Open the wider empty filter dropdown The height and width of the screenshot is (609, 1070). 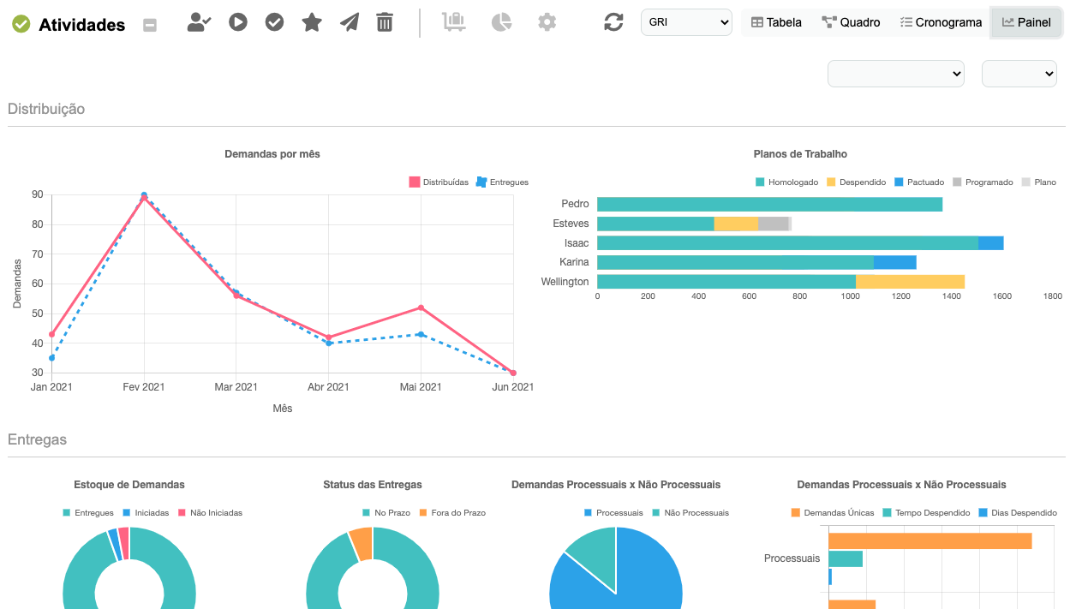(896, 74)
